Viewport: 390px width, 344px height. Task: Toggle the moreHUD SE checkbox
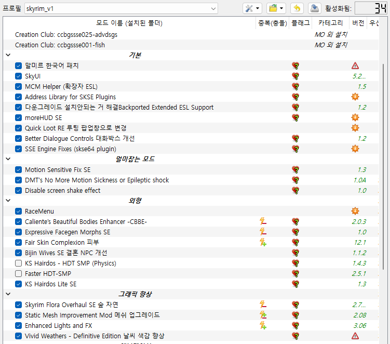click(18, 117)
